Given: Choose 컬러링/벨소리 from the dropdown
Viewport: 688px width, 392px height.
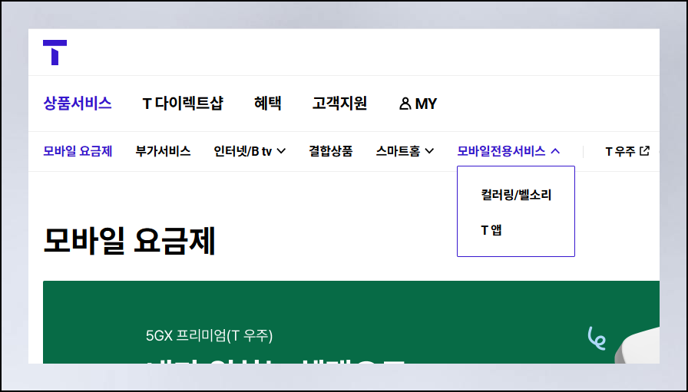Looking at the screenshot, I should point(516,195).
